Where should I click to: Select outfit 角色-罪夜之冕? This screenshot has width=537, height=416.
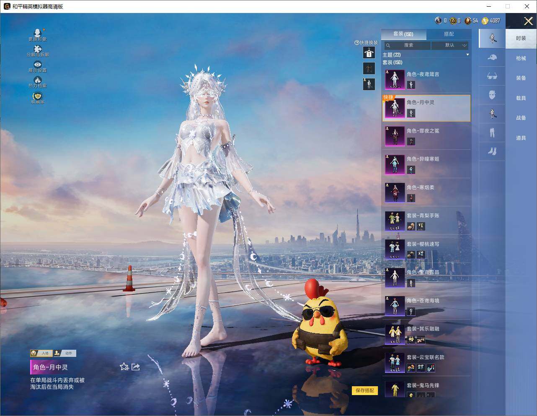click(426, 136)
